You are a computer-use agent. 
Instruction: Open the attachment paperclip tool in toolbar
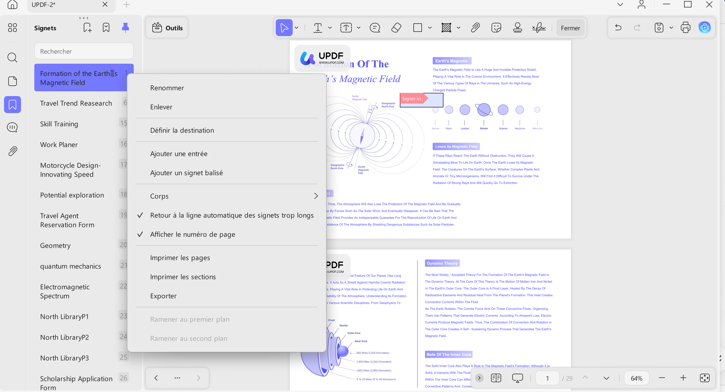point(475,28)
